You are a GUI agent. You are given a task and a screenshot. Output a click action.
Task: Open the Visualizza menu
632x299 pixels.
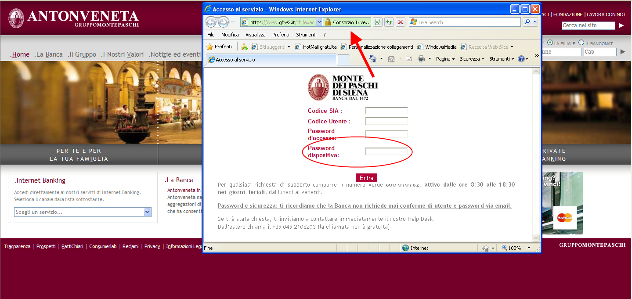(x=256, y=35)
